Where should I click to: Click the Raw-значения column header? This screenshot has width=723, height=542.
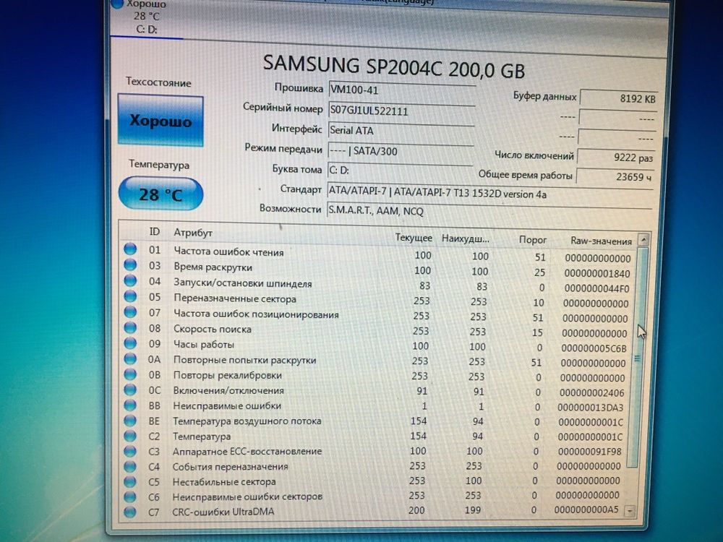pyautogui.click(x=601, y=241)
